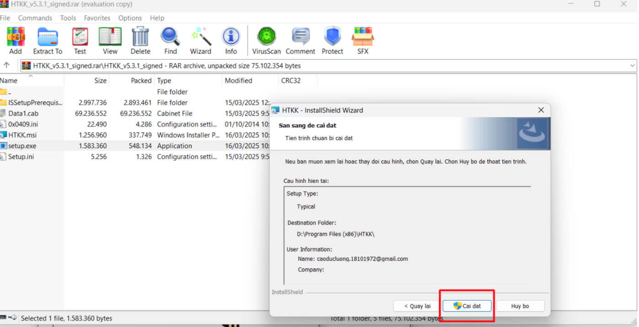The height and width of the screenshot is (327, 639).
Task: Click the D:\Program Files (x86)\HTKK\ path text
Action: tap(336, 234)
